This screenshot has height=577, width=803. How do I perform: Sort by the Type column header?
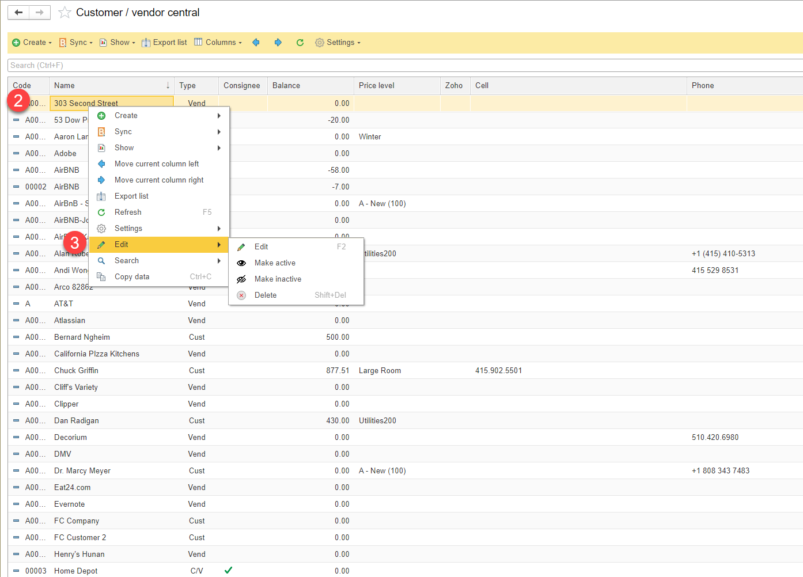tap(196, 85)
